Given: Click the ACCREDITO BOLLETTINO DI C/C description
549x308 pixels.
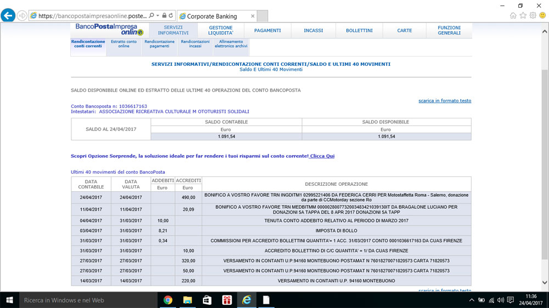Looking at the screenshot, I should [x=336, y=250].
